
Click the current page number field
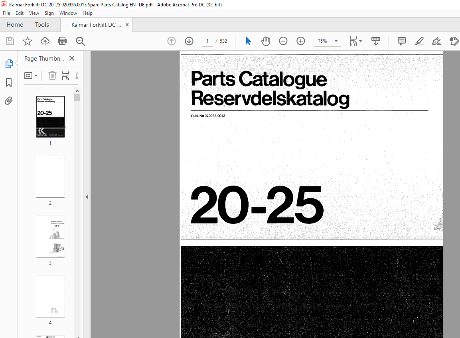207,41
